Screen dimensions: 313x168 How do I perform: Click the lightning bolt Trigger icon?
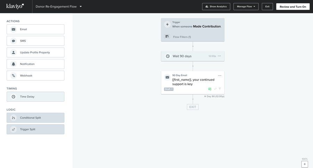point(167,24)
